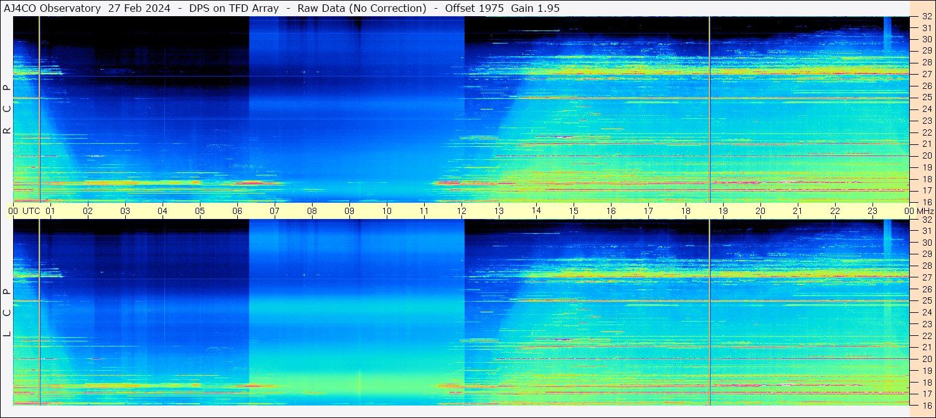Screen dimensions: 936x418
Task: Pick the "11" hour tick on the time axis
Action: point(424,211)
